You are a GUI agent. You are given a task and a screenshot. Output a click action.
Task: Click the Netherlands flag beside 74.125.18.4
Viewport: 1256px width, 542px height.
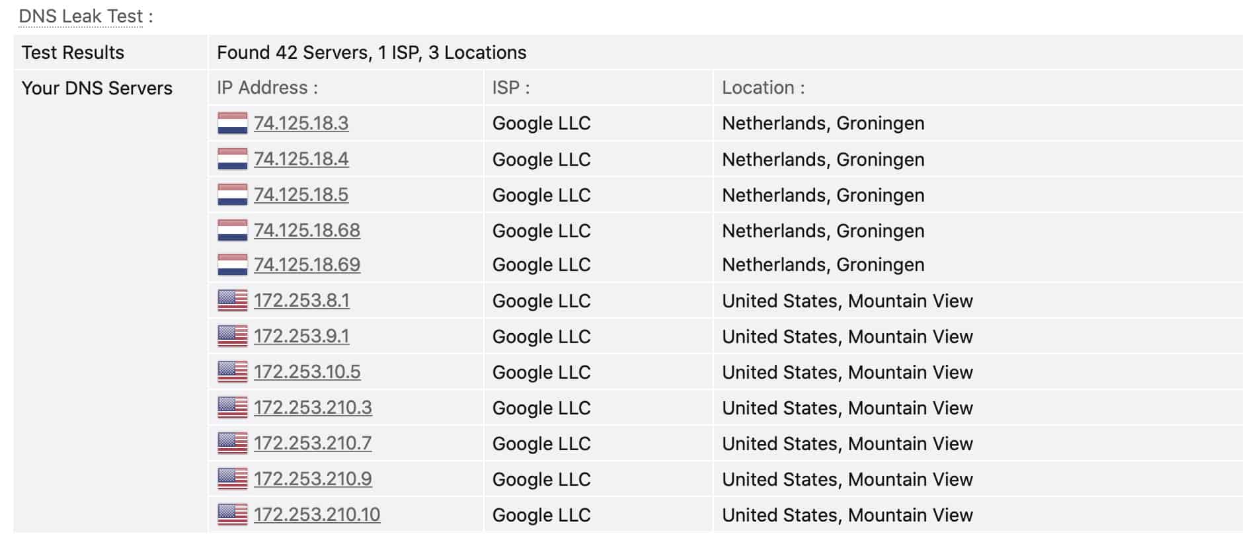pos(232,159)
